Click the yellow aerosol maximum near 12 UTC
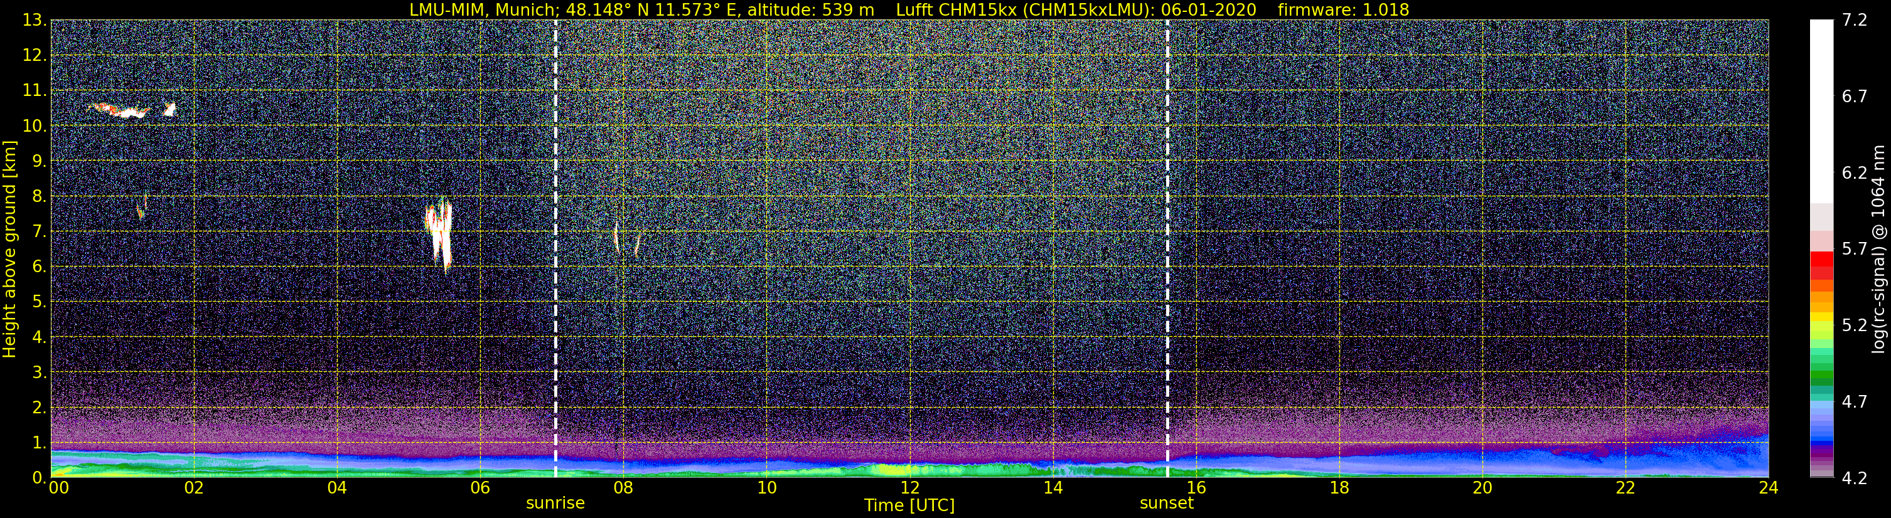1891x518 pixels. coord(892,470)
